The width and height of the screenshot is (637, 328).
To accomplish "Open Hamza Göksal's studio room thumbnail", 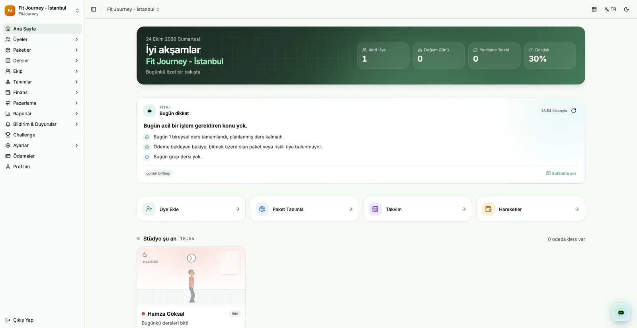I will click(x=191, y=276).
